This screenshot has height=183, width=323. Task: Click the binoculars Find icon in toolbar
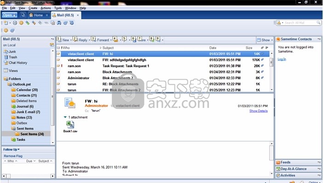pyautogui.click(x=59, y=23)
